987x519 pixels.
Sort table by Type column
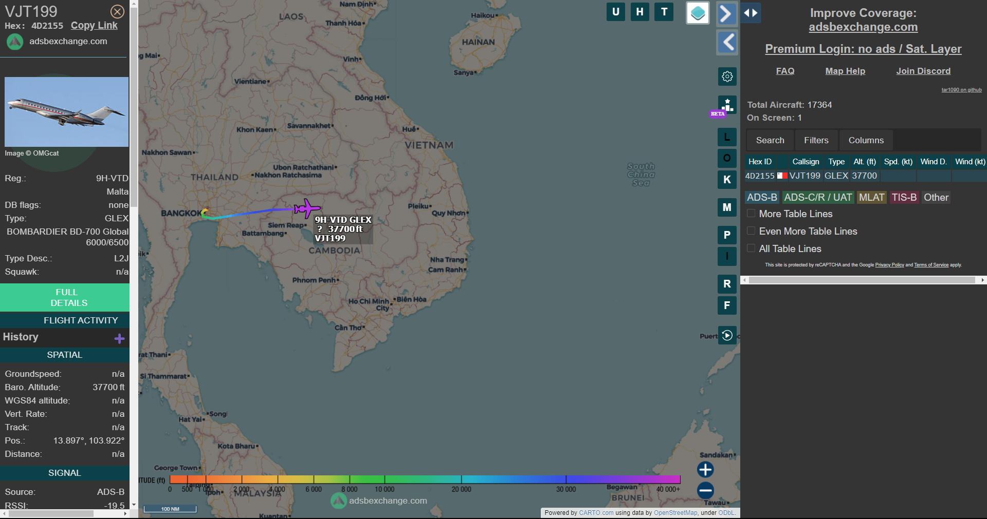(x=836, y=162)
